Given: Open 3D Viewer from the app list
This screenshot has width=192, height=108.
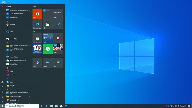Looking at the screenshot, I should pyautogui.click(x=18, y=25).
